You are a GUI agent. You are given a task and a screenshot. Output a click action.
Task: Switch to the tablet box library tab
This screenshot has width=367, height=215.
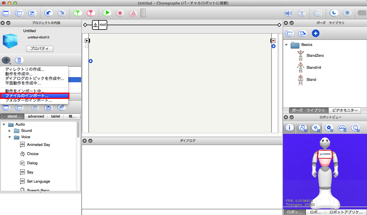click(56, 116)
